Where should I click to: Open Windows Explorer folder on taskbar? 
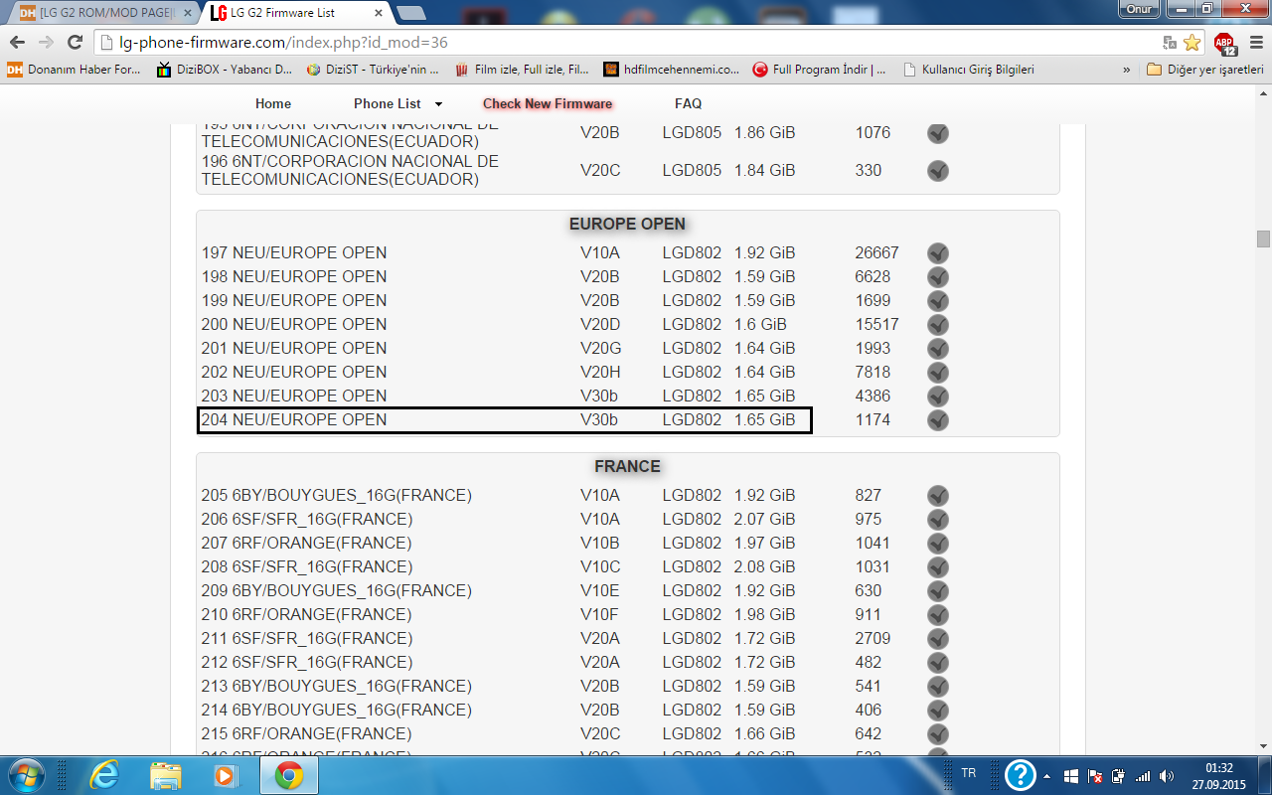pyautogui.click(x=166, y=775)
